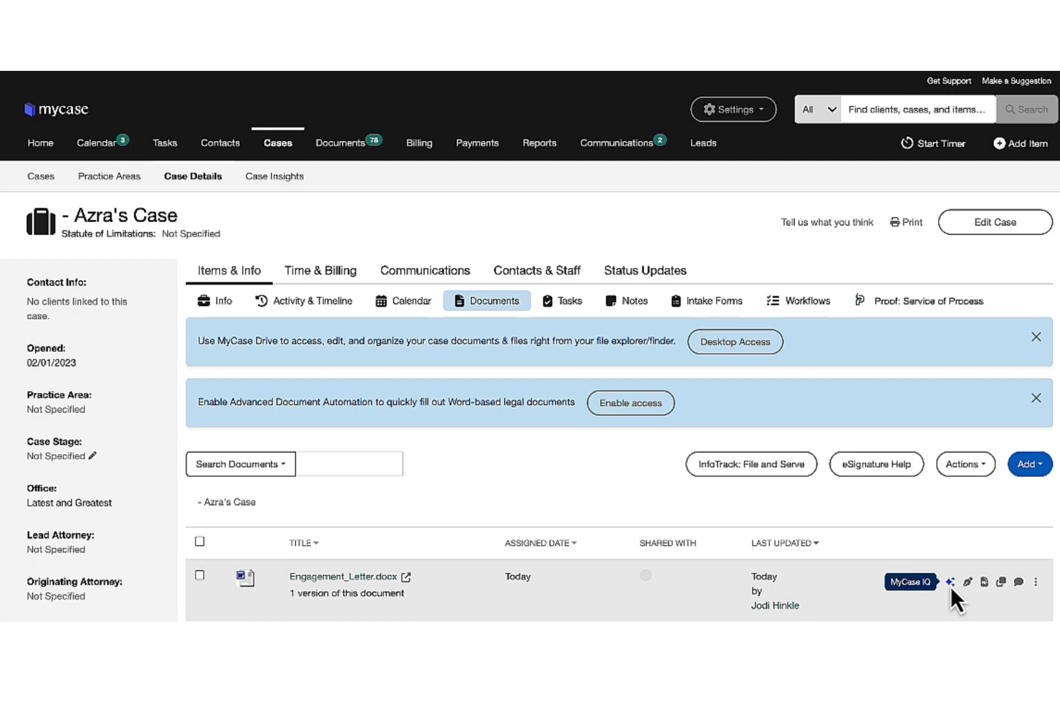Viewport: 1060px width, 707px height.
Task: Open comments for Engagement_Letter.docx
Action: pyautogui.click(x=1018, y=582)
